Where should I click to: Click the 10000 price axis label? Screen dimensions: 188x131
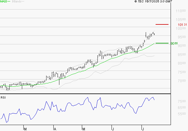pyautogui.click(x=181, y=29)
